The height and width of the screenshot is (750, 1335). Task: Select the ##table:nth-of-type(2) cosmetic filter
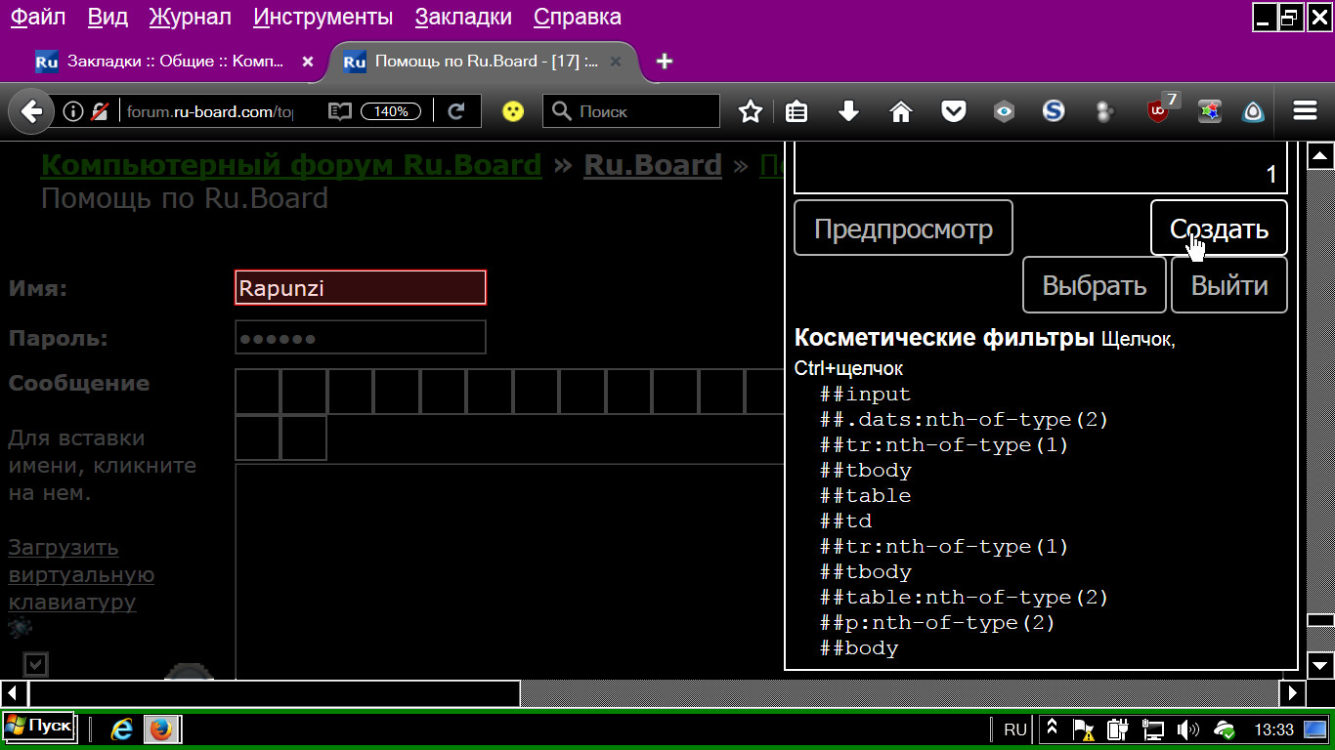[x=964, y=598]
